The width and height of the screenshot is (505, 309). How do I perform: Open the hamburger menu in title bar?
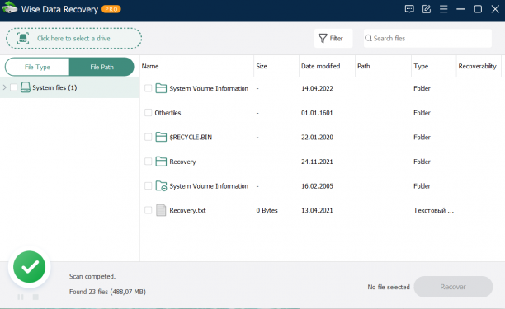pos(443,9)
